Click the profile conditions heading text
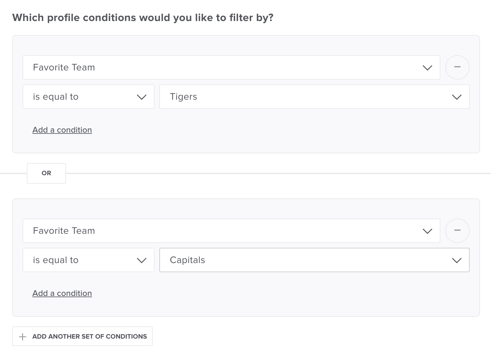This screenshot has height=356, width=491. [x=143, y=18]
